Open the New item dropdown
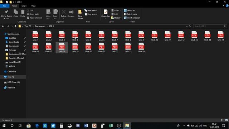The image size is (229, 129). (91, 10)
